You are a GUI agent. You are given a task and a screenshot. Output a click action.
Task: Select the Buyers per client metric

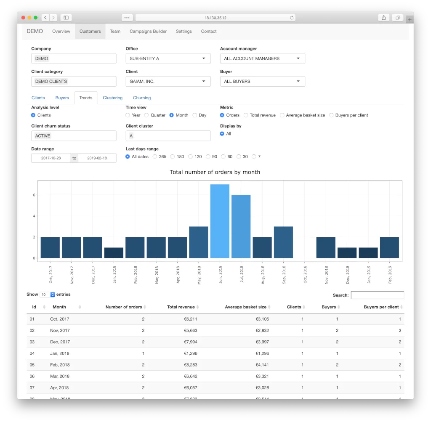(331, 115)
